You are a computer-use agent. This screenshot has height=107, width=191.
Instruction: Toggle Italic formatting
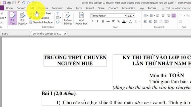[x=98, y=21]
